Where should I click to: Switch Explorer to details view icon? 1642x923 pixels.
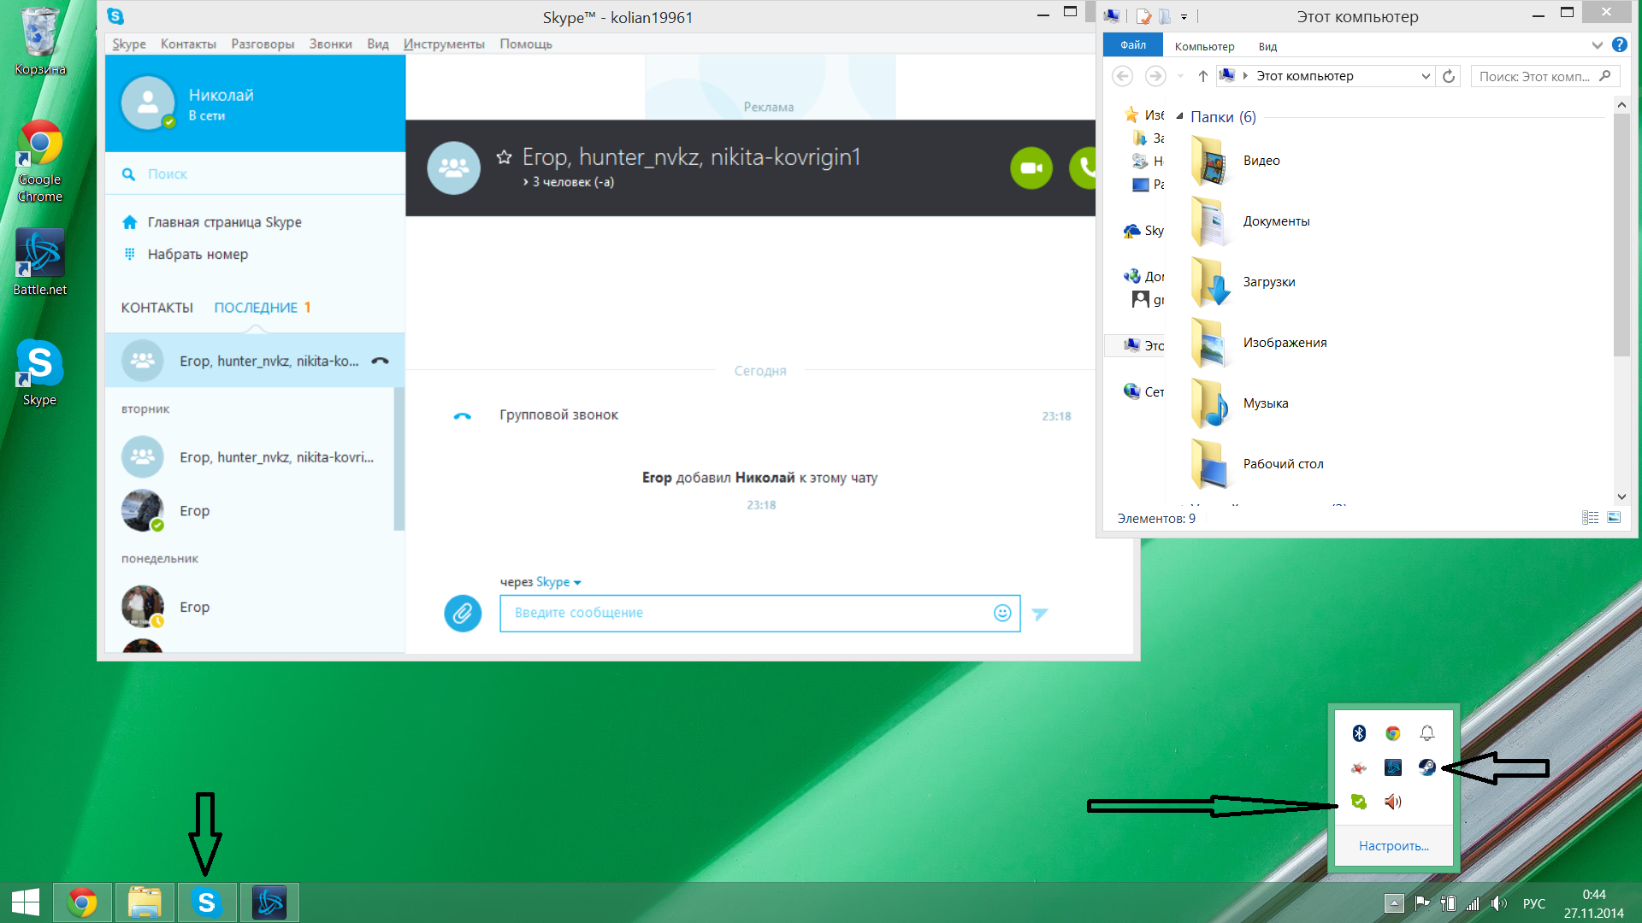pos(1590,518)
